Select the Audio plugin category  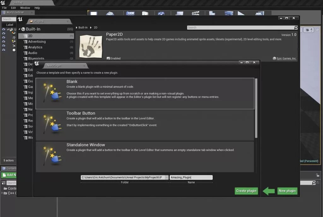(46, 53)
